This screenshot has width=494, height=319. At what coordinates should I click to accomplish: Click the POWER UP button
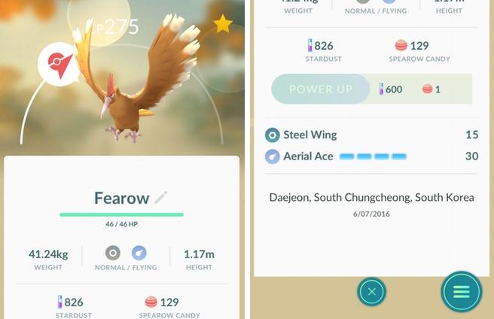tap(320, 89)
